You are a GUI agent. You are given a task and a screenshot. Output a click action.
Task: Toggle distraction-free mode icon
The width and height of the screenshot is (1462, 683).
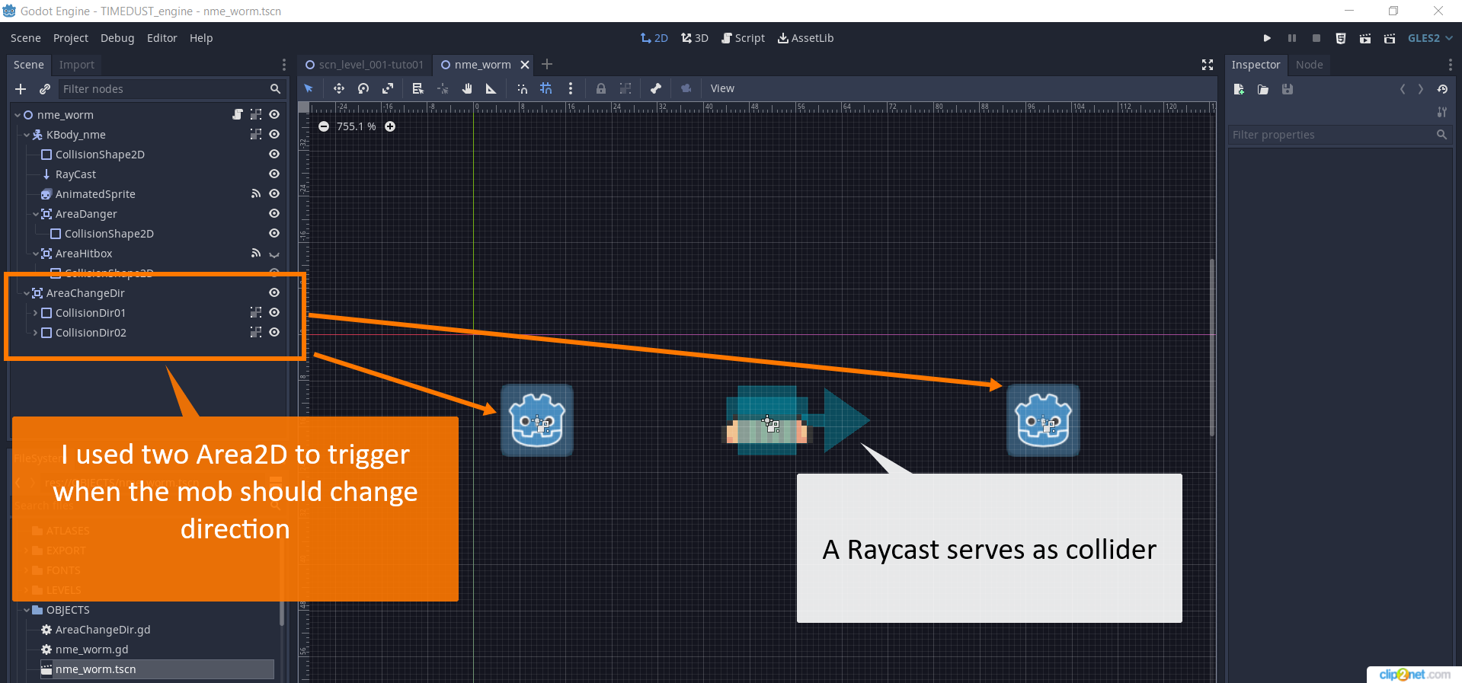tap(1208, 65)
